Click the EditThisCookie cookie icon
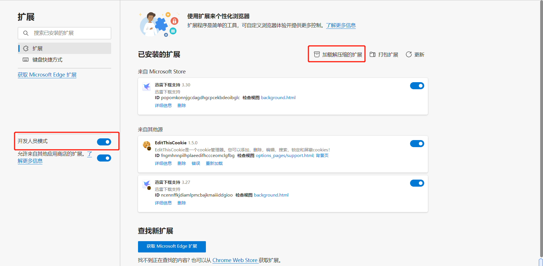 [x=146, y=145]
